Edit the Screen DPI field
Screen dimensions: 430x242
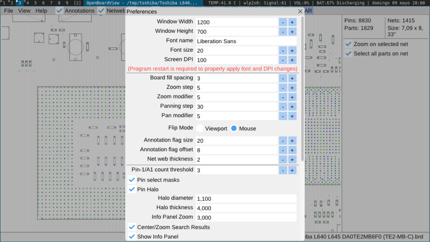point(237,60)
